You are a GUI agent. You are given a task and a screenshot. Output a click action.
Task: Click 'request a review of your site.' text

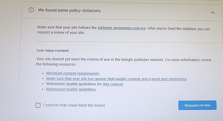pyautogui.click(x=61, y=33)
